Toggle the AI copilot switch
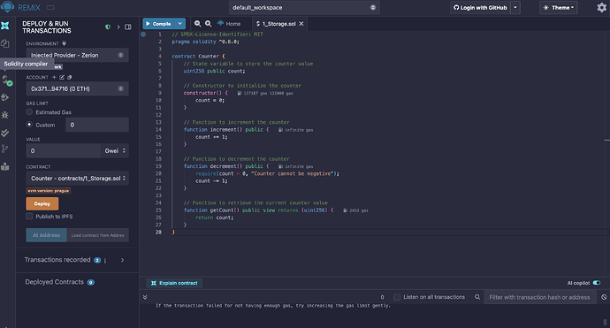The width and height of the screenshot is (610, 328). [x=597, y=283]
